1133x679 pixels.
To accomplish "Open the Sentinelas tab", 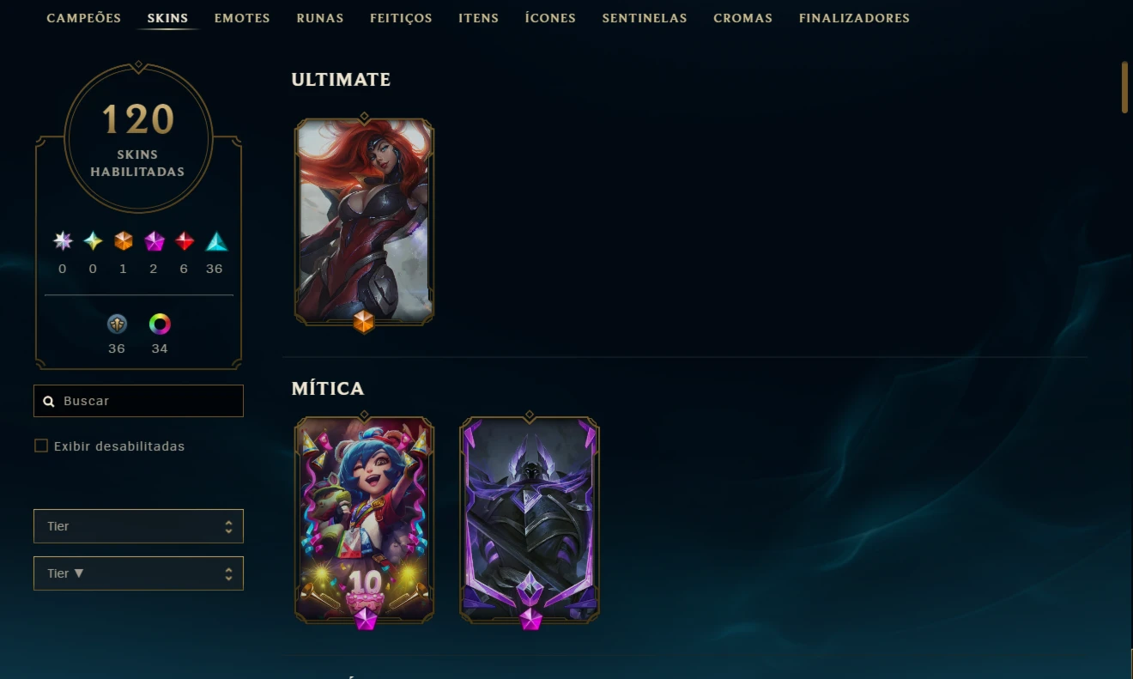I will click(645, 18).
